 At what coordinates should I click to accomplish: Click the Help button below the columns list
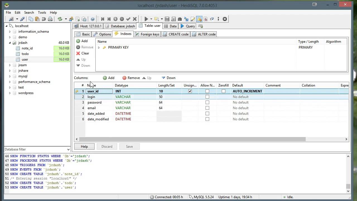click(84, 146)
